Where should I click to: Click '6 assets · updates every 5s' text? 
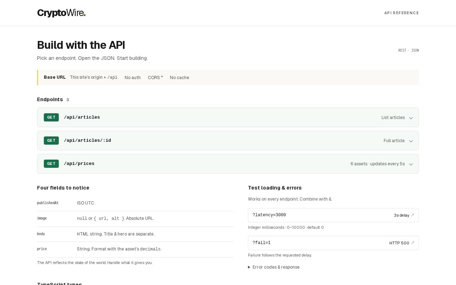378,164
